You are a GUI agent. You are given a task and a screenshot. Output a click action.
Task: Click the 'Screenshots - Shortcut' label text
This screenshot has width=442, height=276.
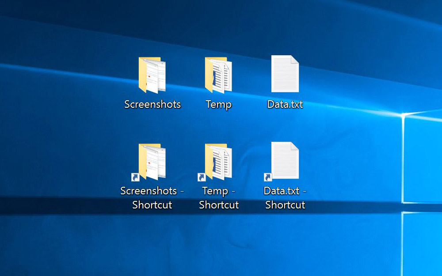(152, 198)
